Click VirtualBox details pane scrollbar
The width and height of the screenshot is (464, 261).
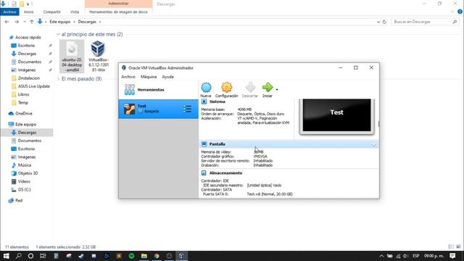(x=378, y=123)
